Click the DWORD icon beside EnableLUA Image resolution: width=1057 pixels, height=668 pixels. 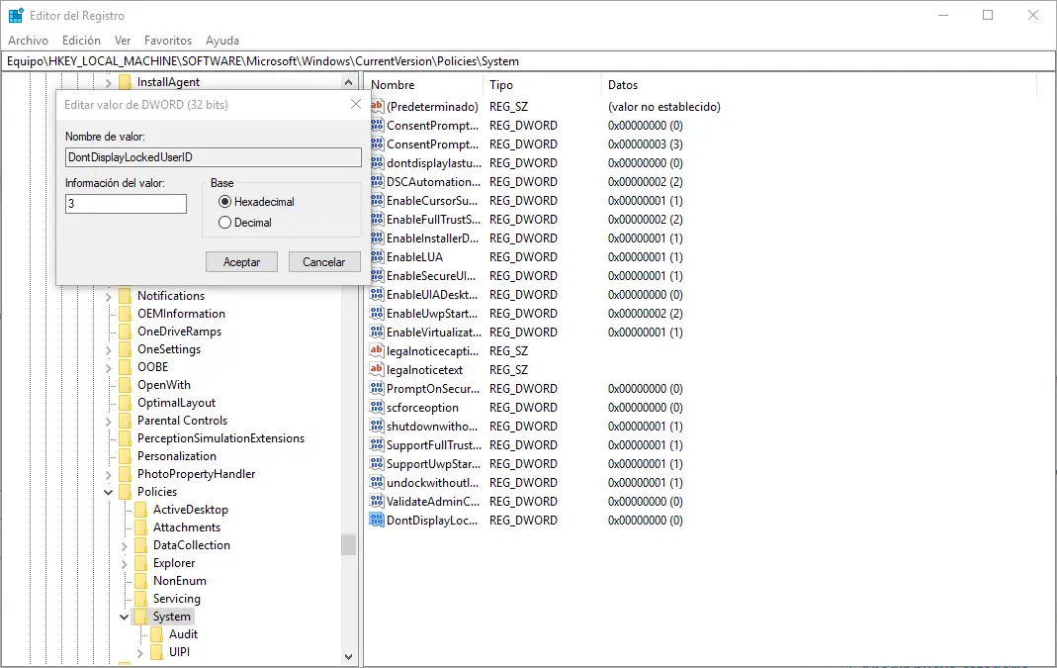click(x=377, y=257)
